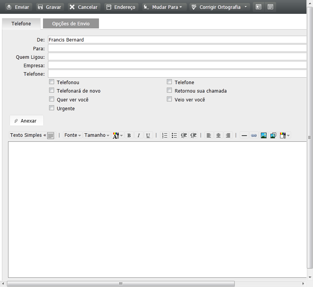The image size is (313, 287).
Task: Center align text
Action: [x=218, y=135]
